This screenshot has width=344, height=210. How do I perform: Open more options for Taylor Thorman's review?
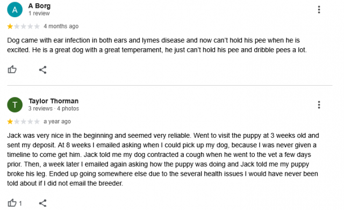pyautogui.click(x=319, y=105)
